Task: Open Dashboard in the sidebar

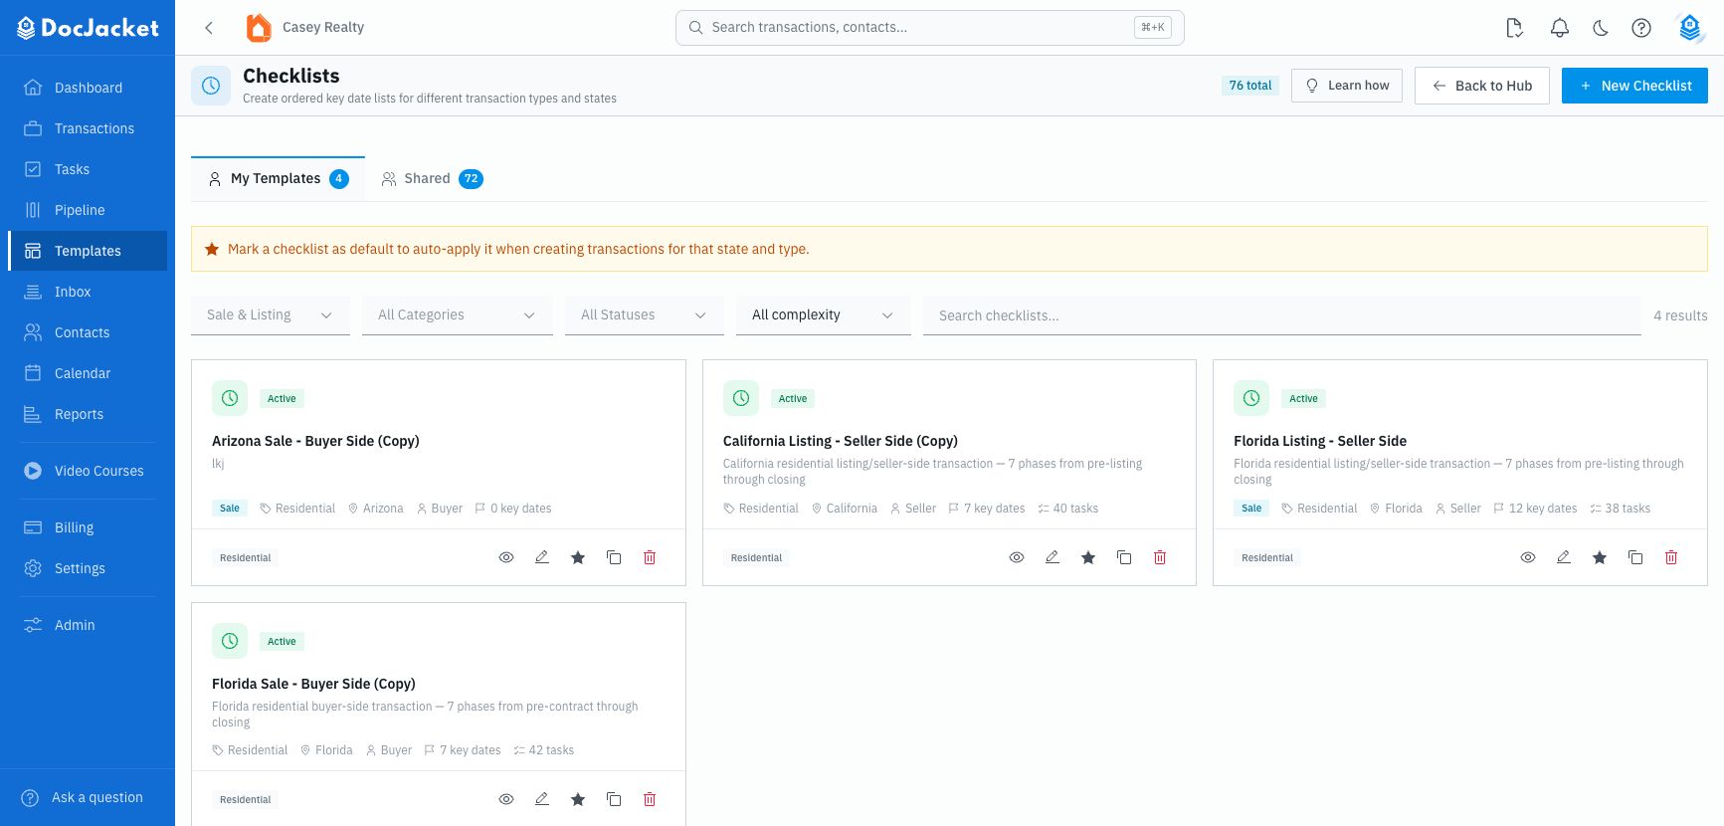Action: [x=88, y=88]
